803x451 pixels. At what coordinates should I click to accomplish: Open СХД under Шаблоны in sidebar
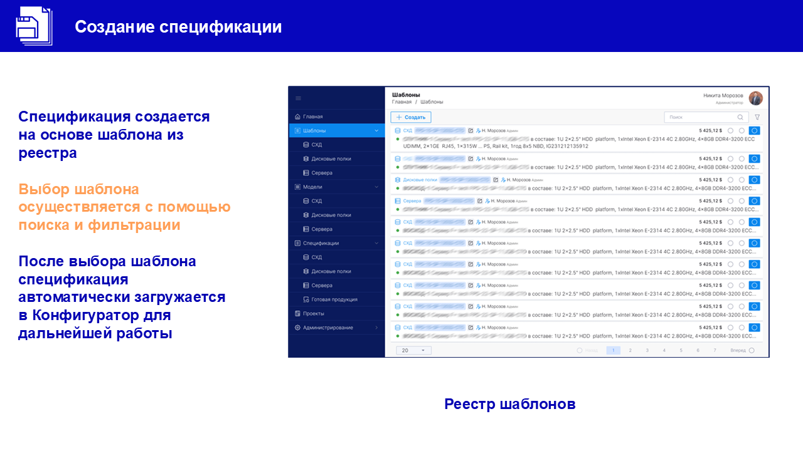coord(337,145)
